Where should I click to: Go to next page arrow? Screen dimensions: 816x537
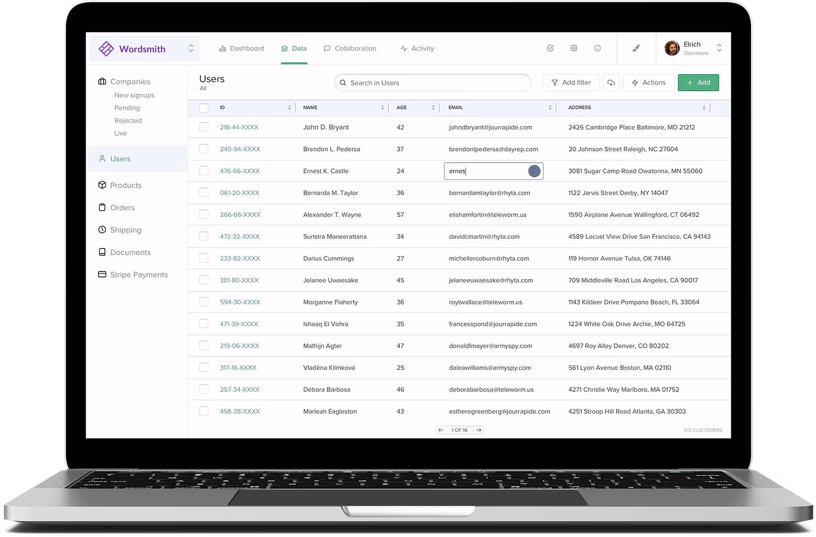(479, 430)
